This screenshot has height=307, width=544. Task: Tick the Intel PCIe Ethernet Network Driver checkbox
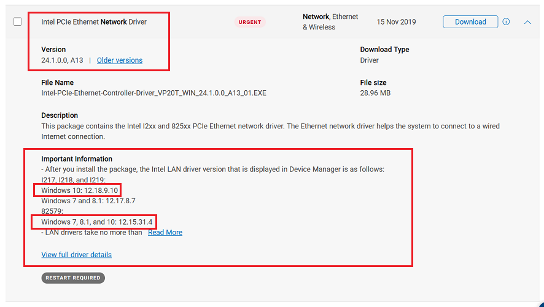(x=17, y=21)
